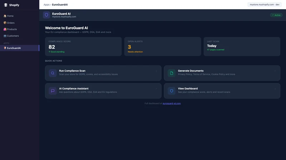Click the 'Needs attention' text
This screenshot has width=286, height=160.
[x=135, y=52]
